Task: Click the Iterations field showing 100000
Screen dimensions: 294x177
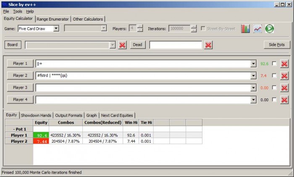Action: point(179,29)
